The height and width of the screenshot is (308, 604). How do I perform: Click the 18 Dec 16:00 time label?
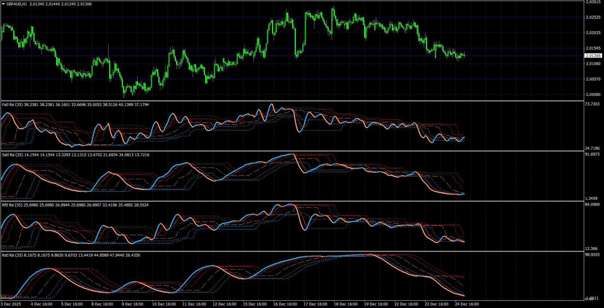pyautogui.click(x=346, y=304)
